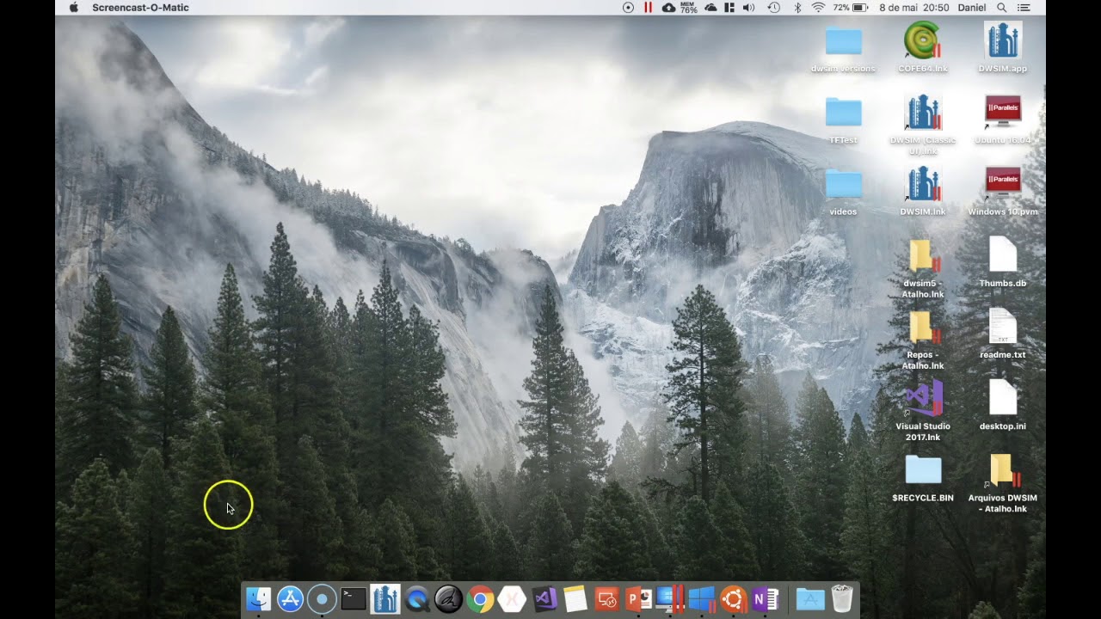This screenshot has width=1101, height=619.
Task: Open the Daniel user menu
Action: click(x=972, y=8)
